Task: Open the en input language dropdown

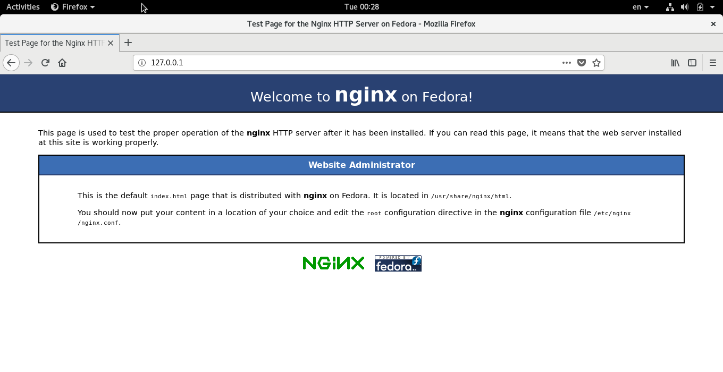Action: (x=641, y=7)
